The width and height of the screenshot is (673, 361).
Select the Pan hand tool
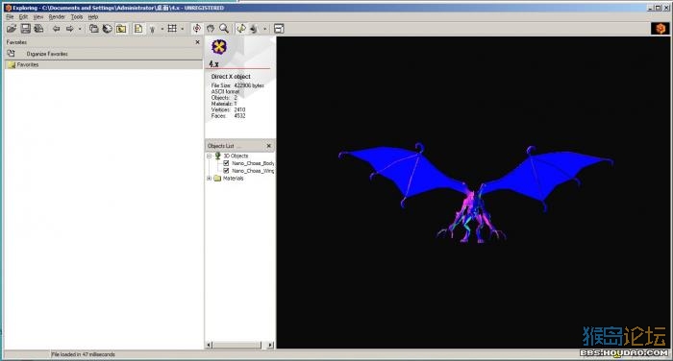click(211, 29)
